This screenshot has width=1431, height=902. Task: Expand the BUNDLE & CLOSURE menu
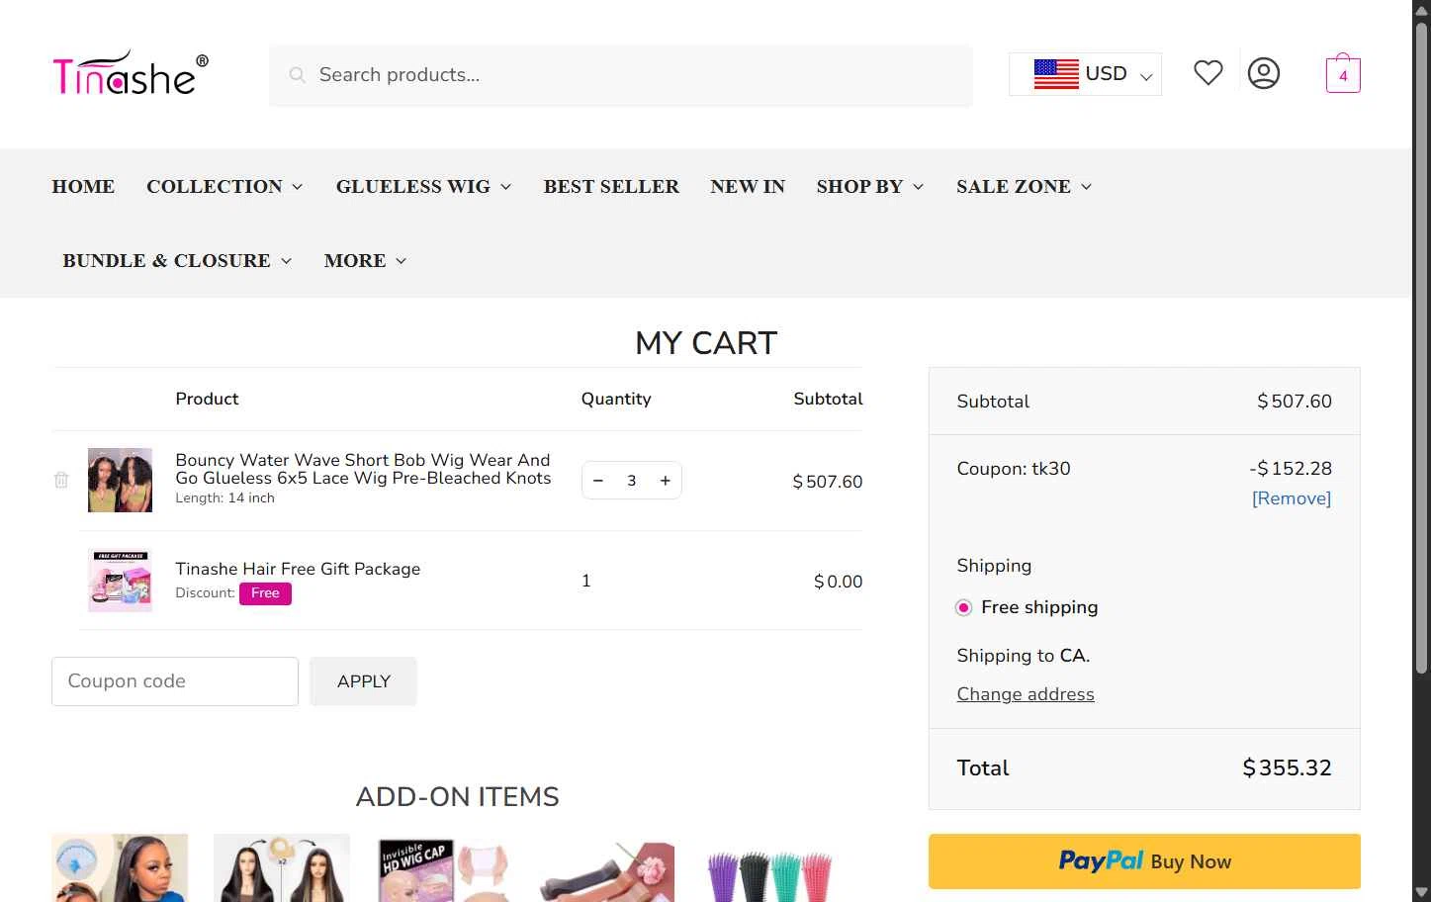click(x=177, y=261)
